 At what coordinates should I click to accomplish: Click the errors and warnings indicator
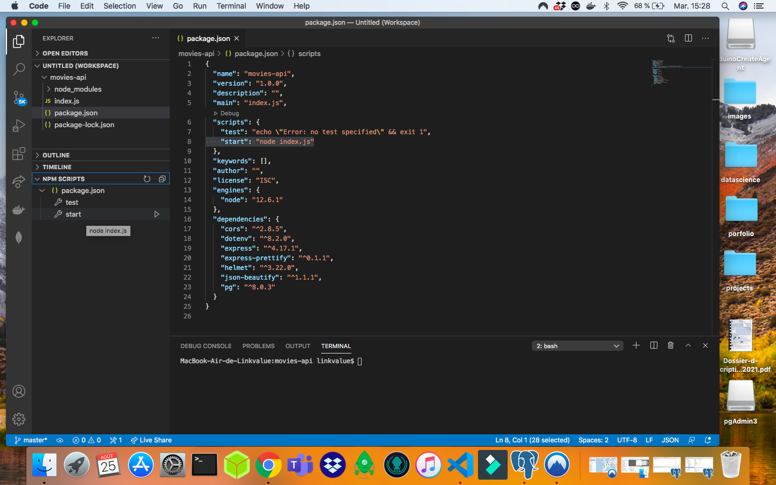[x=87, y=440]
